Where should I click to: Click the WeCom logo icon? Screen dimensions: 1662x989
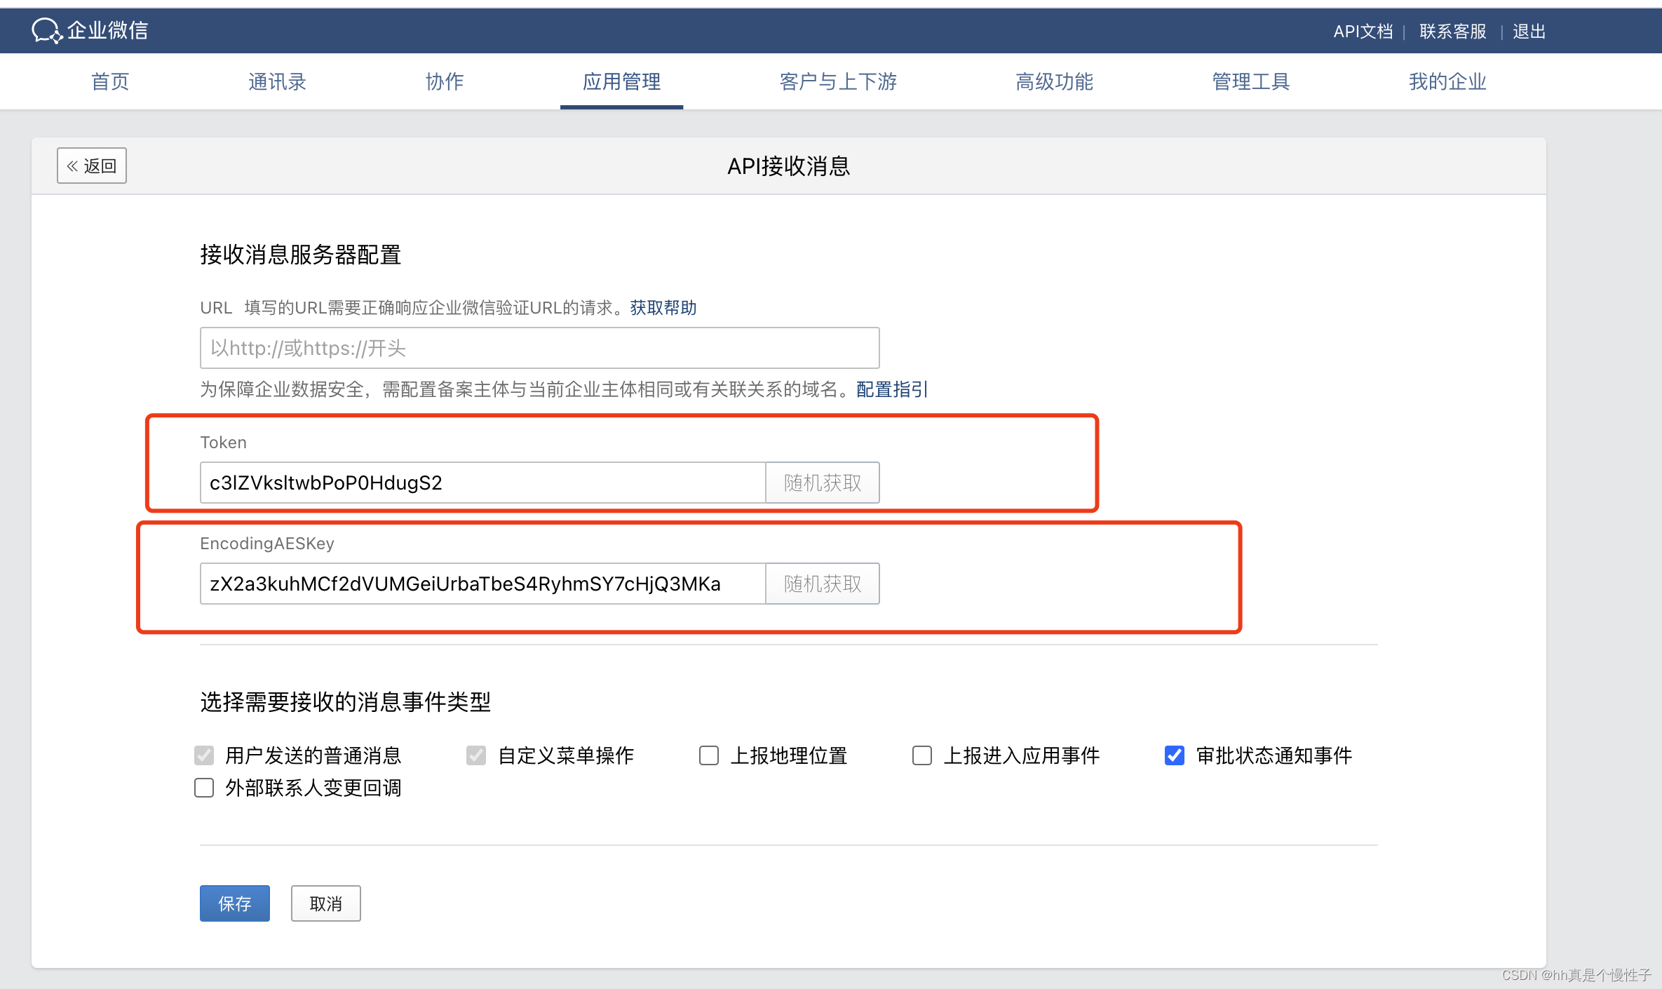pyautogui.click(x=47, y=31)
